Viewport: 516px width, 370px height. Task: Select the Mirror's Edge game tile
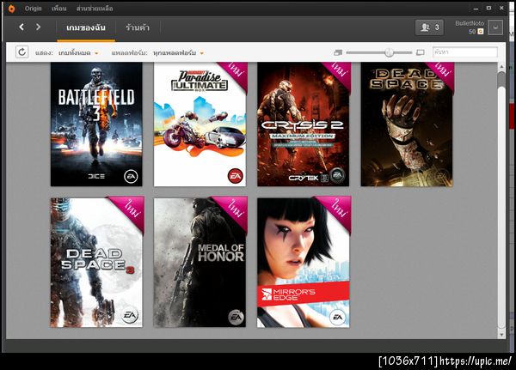(x=303, y=263)
